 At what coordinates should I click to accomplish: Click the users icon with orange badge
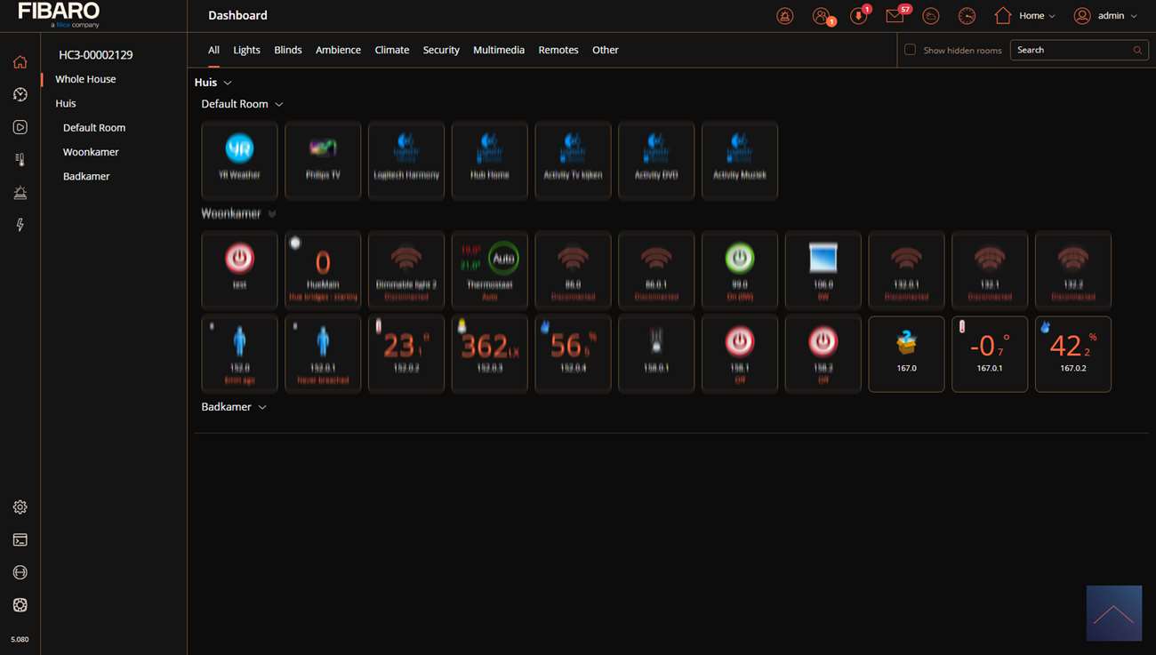(x=822, y=16)
